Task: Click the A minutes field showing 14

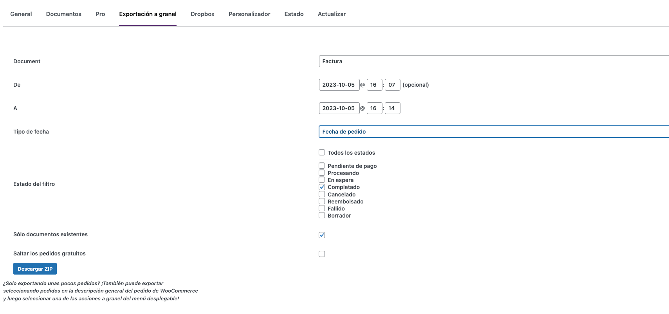Action: coord(392,108)
